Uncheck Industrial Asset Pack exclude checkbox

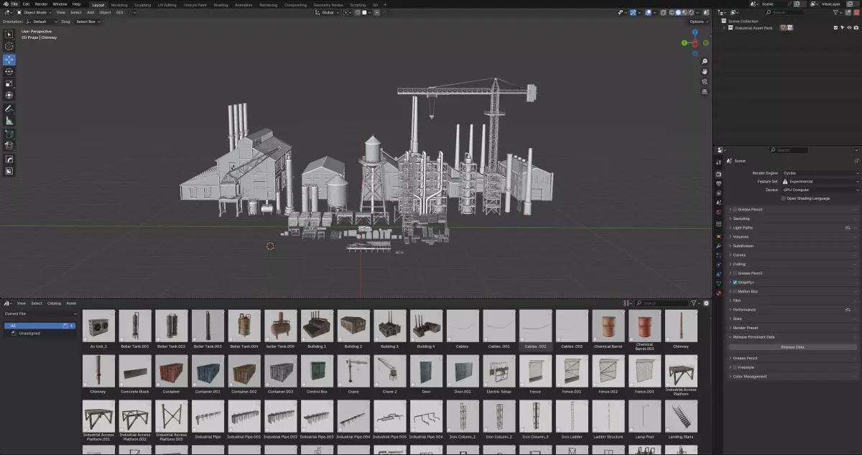(x=835, y=27)
